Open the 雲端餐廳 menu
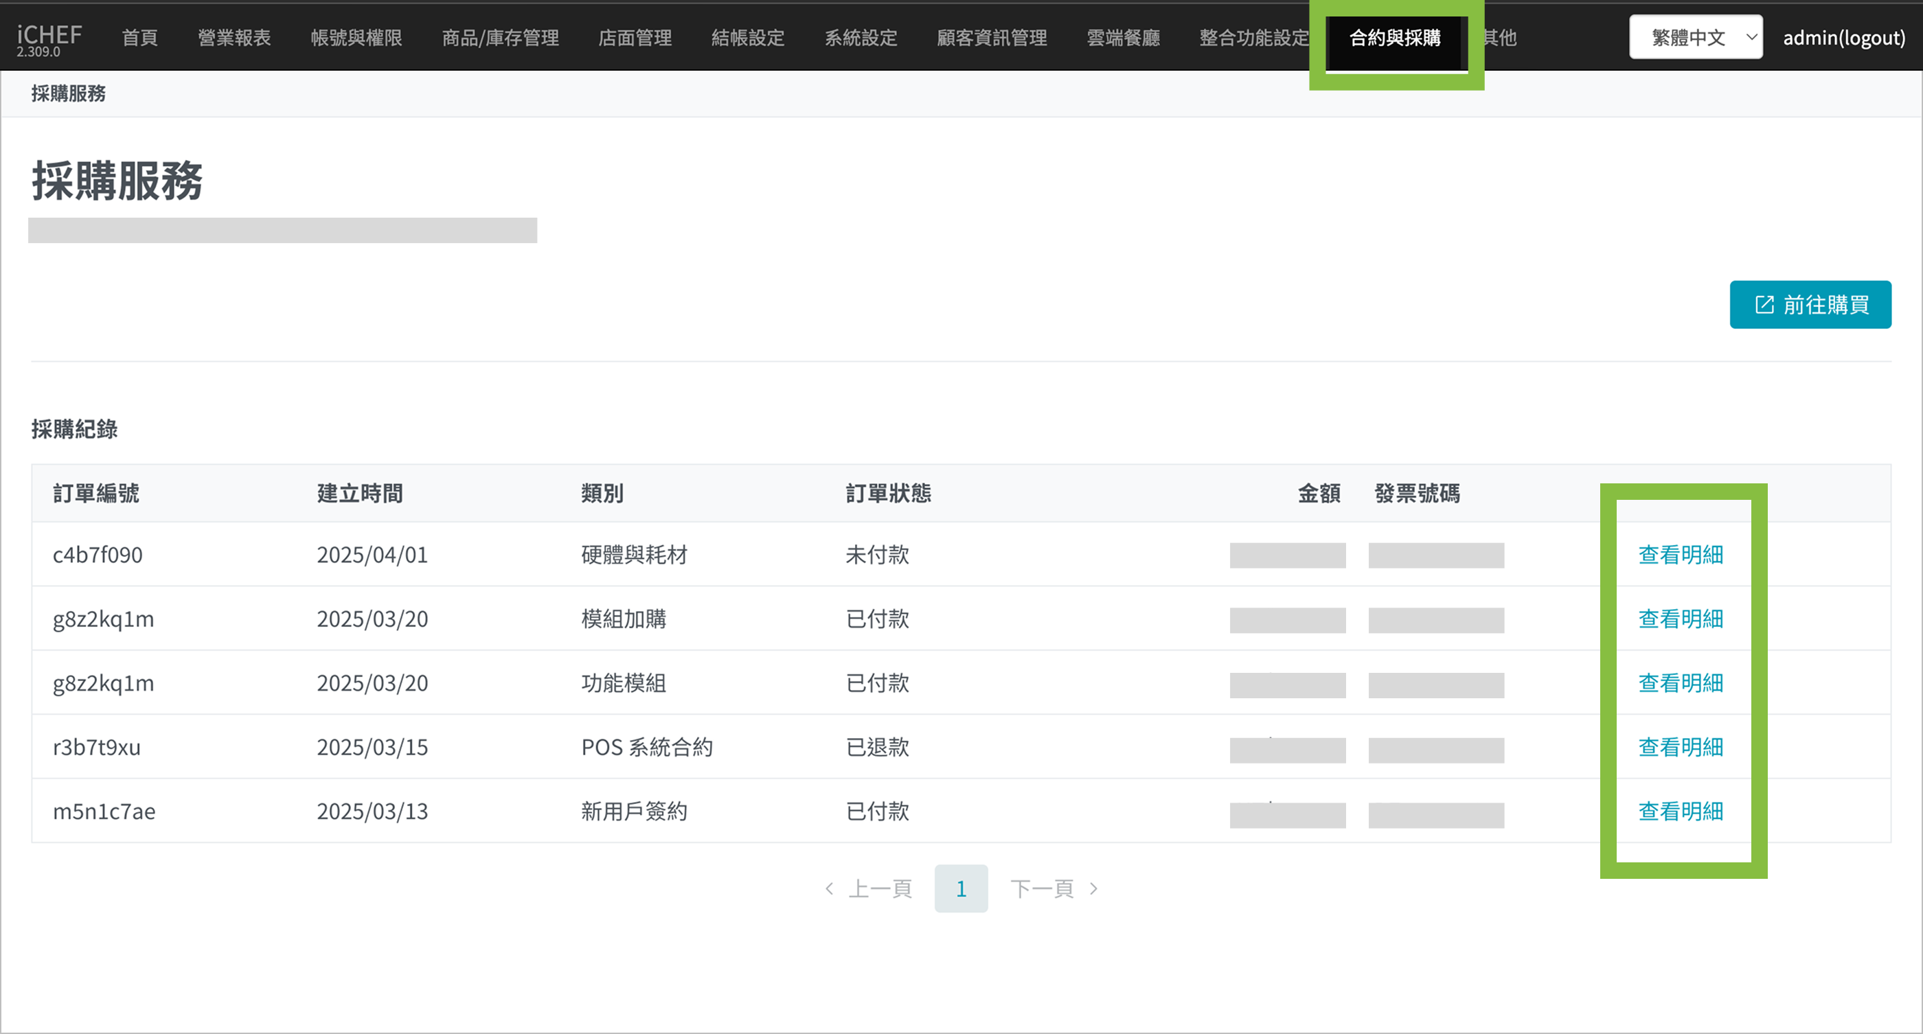 tap(1123, 37)
